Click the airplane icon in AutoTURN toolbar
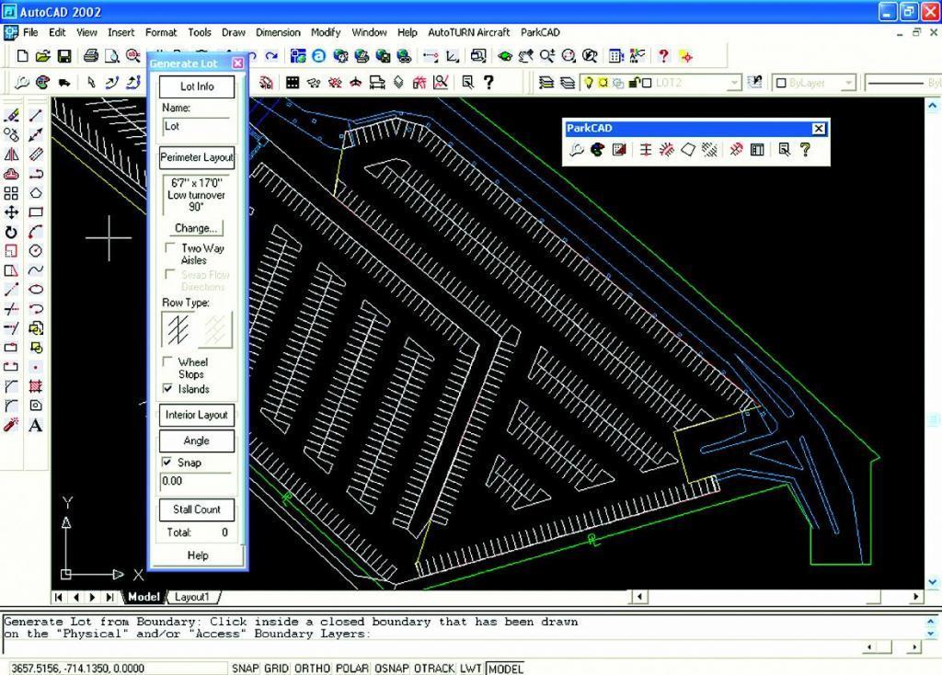 click(356, 83)
